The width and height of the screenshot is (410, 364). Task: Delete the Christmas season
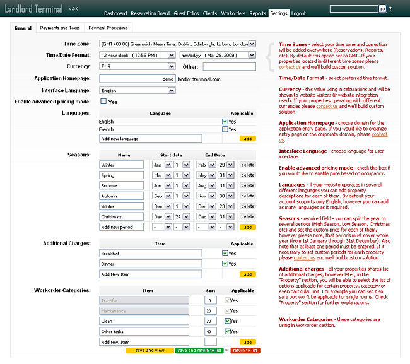tap(248, 216)
